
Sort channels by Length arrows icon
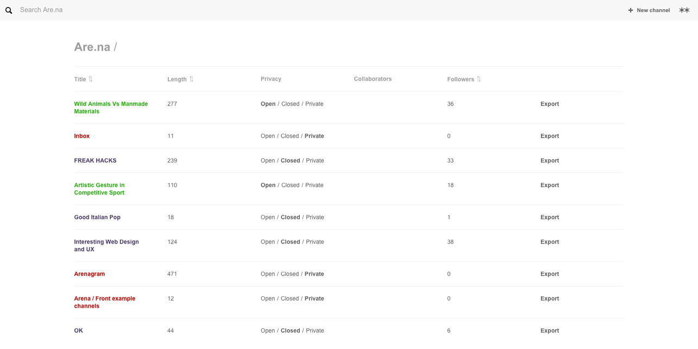(191, 79)
